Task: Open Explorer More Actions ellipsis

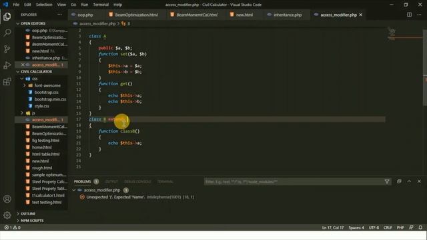Action: (59, 15)
